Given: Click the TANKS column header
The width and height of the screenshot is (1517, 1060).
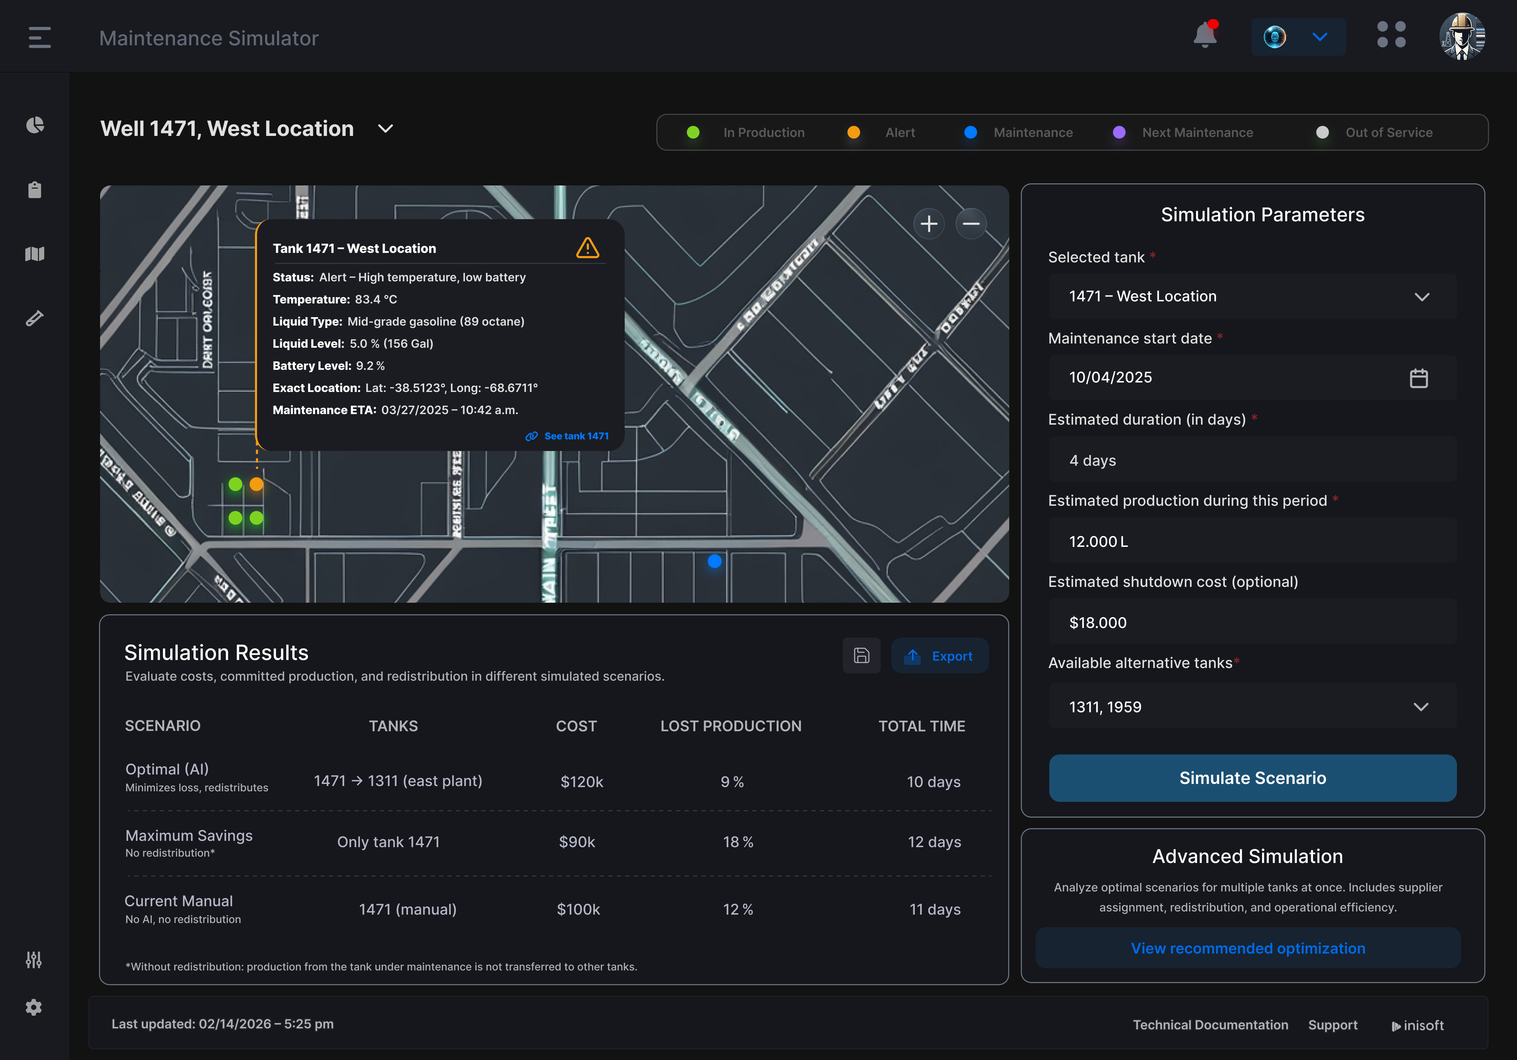Looking at the screenshot, I should coord(393,726).
